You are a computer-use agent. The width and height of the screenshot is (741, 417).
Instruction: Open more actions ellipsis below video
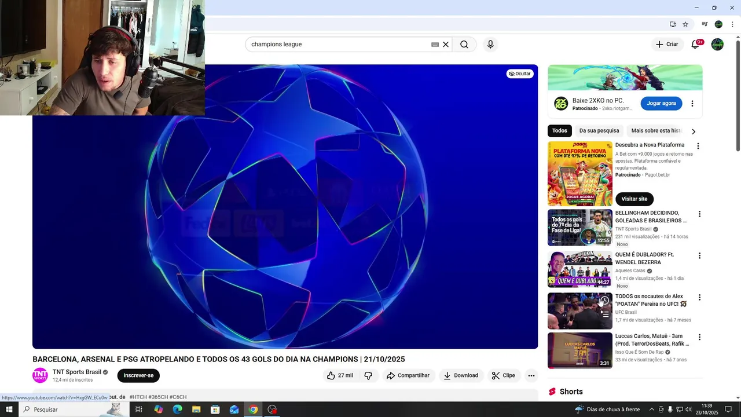531,375
